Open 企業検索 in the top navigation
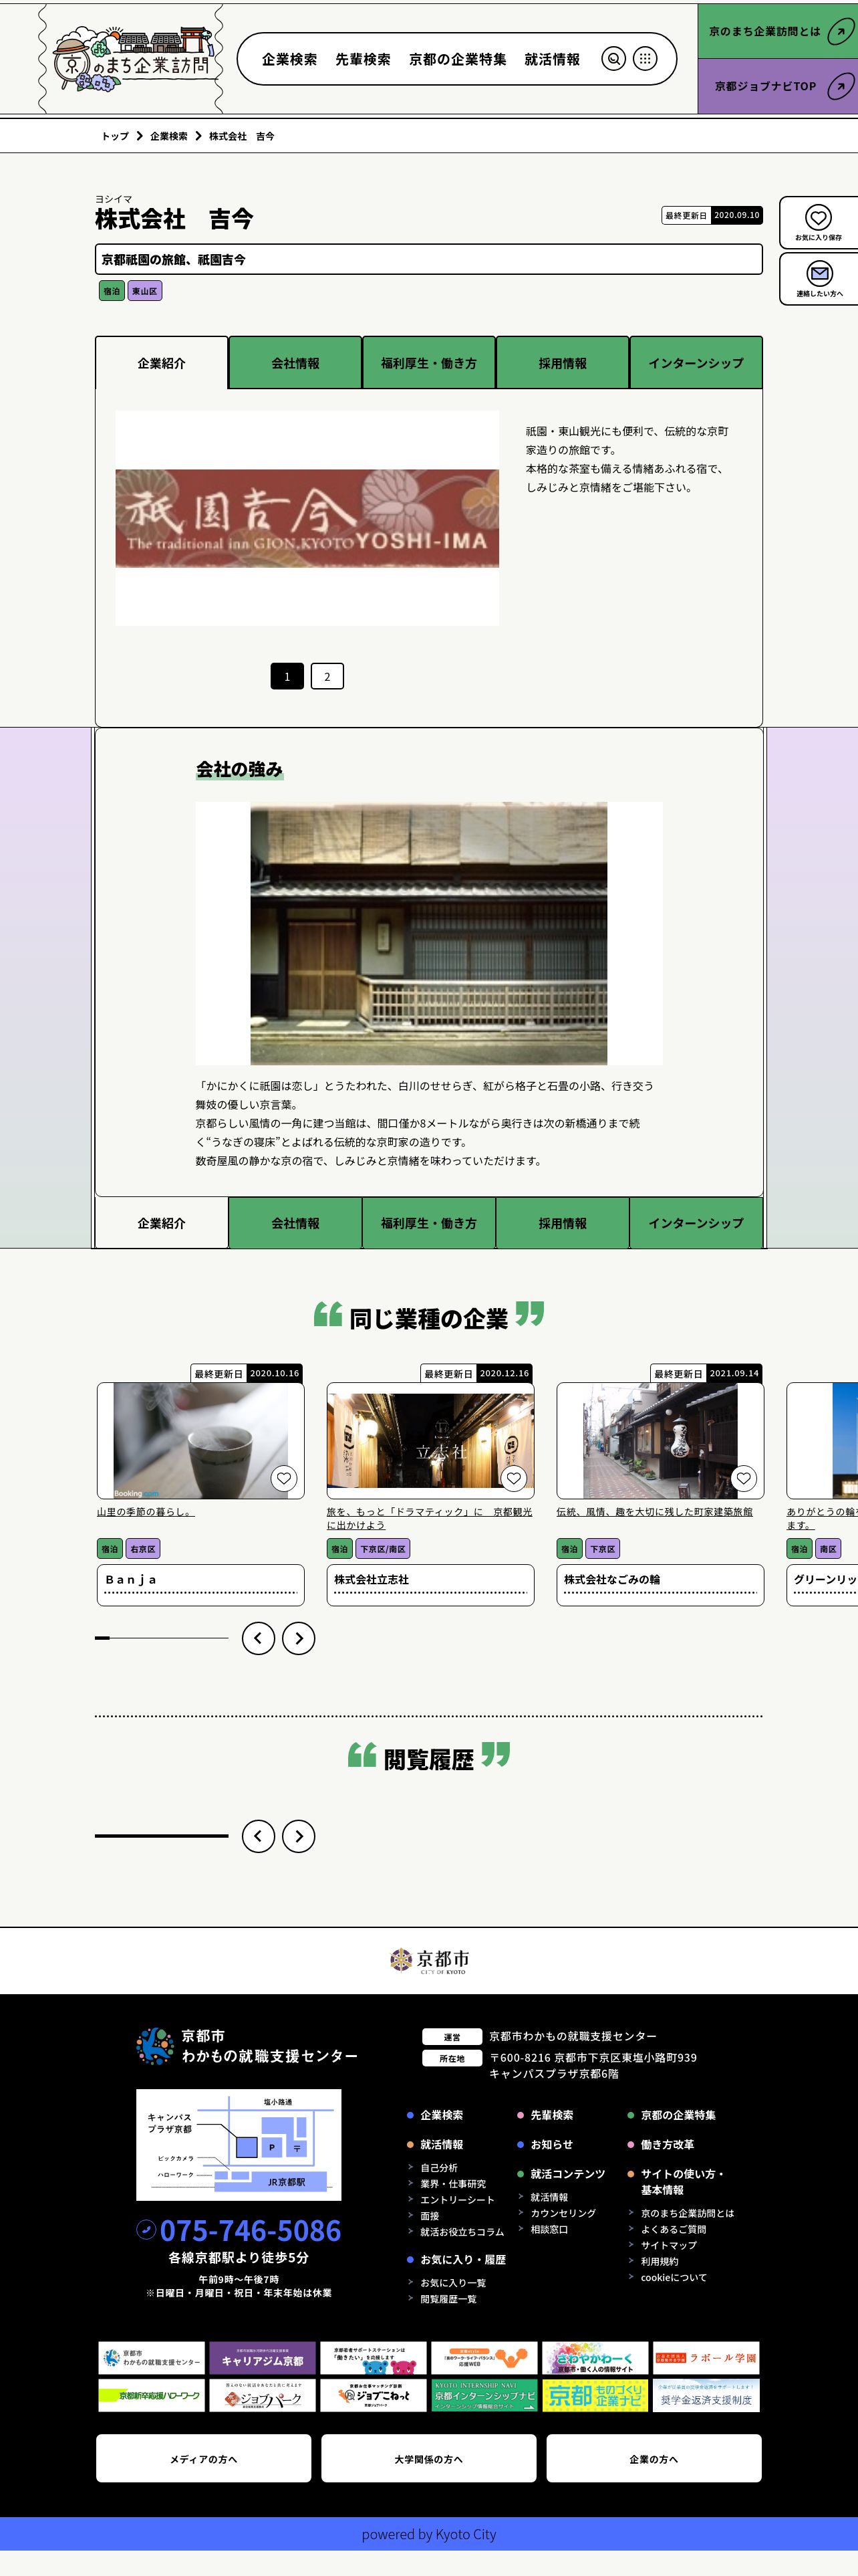Image resolution: width=858 pixels, height=2576 pixels. 289,59
